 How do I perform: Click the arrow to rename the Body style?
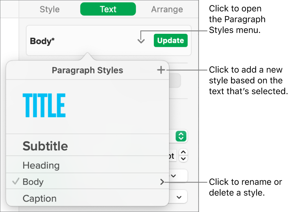(162, 182)
